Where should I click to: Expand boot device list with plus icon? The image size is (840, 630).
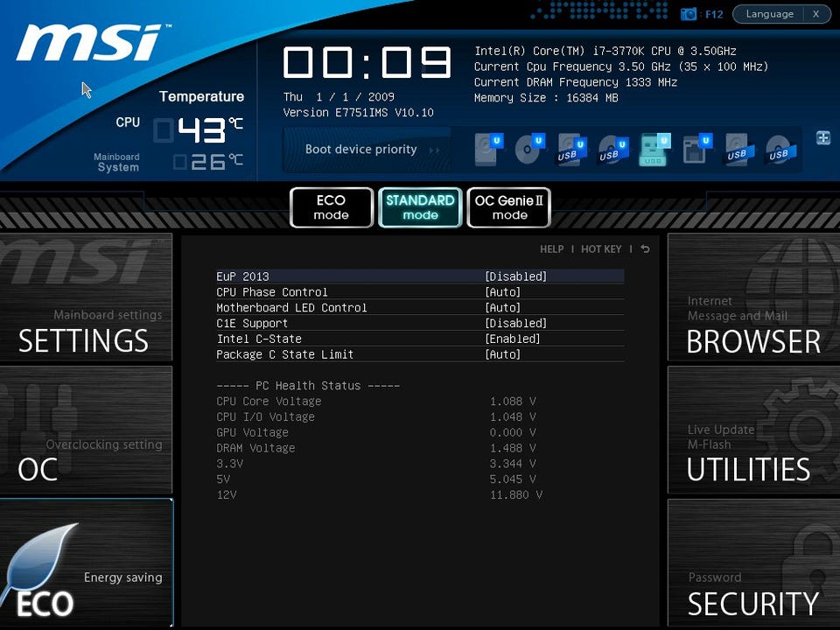coord(823,137)
